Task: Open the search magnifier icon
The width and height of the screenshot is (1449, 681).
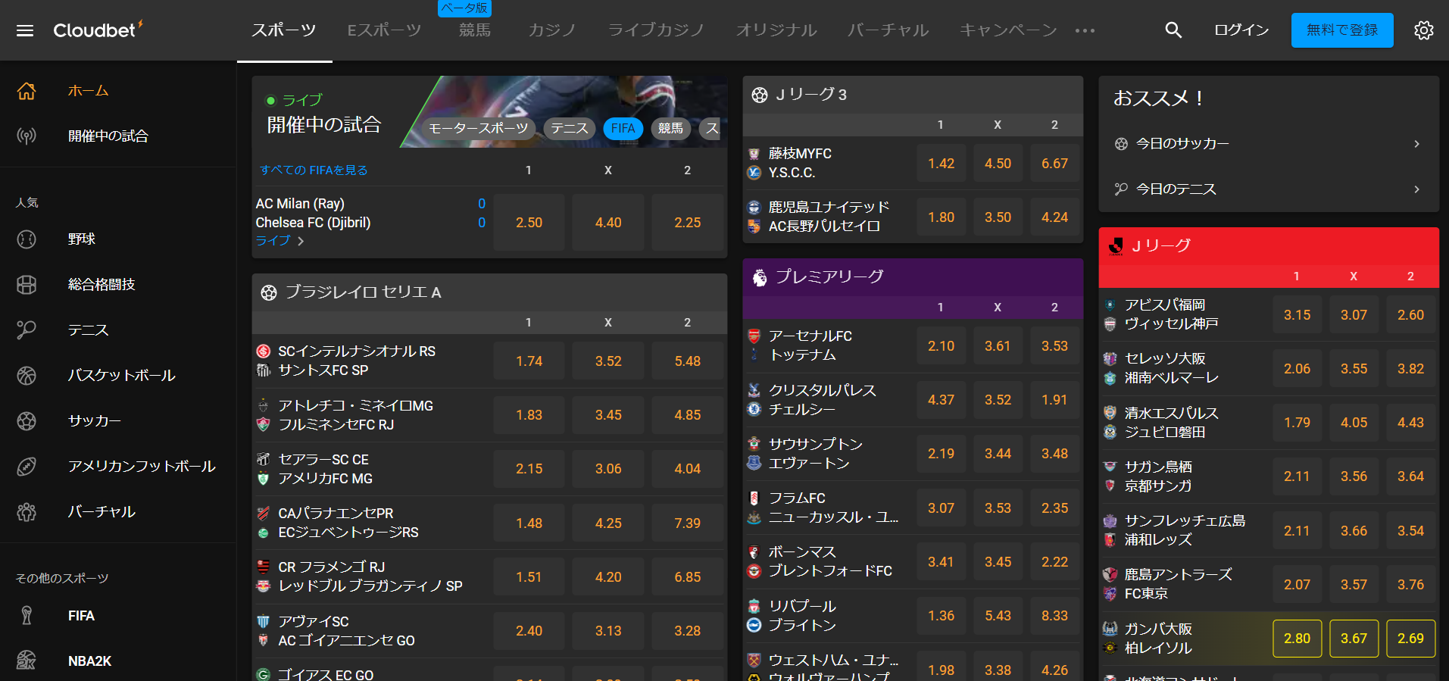Action: pyautogui.click(x=1173, y=30)
